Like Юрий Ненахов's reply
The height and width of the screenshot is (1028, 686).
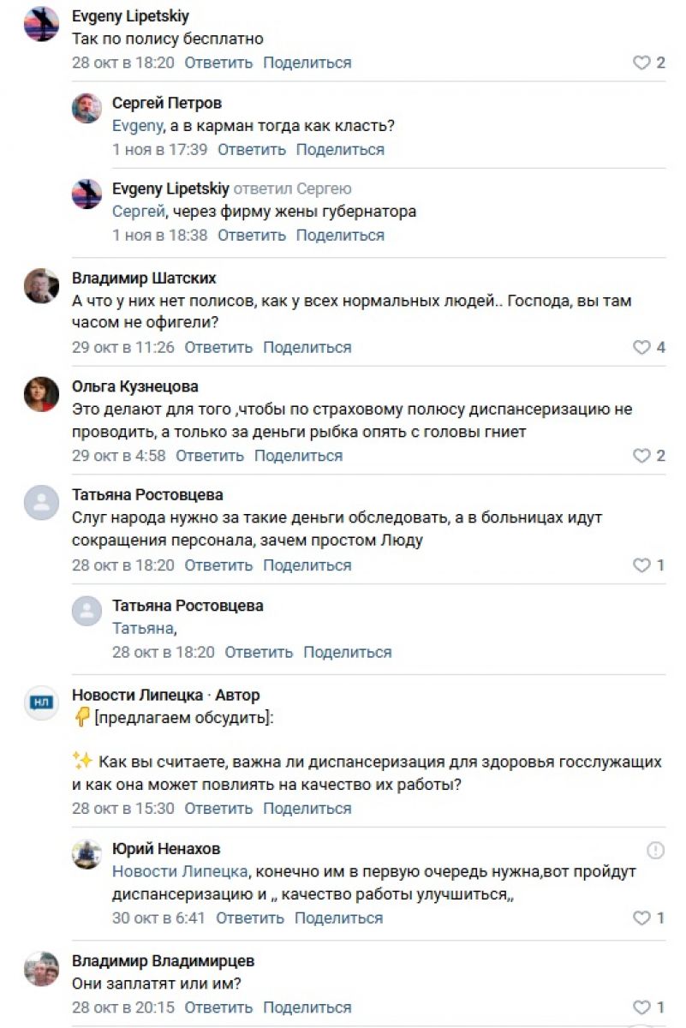pos(641,918)
